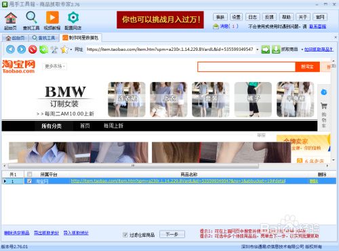The image size is (339, 251).
Task: Click the 帮助 button
Action: click(286, 17)
